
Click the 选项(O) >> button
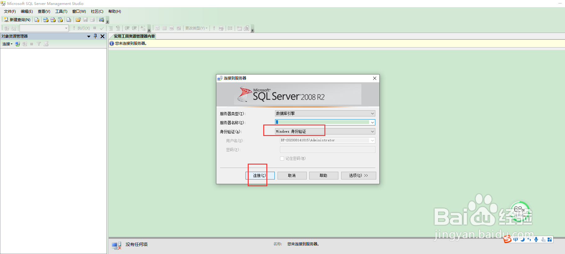(x=359, y=176)
